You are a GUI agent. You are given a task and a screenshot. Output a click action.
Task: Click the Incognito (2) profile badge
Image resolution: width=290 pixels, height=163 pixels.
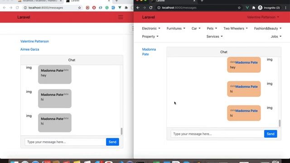click(269, 8)
